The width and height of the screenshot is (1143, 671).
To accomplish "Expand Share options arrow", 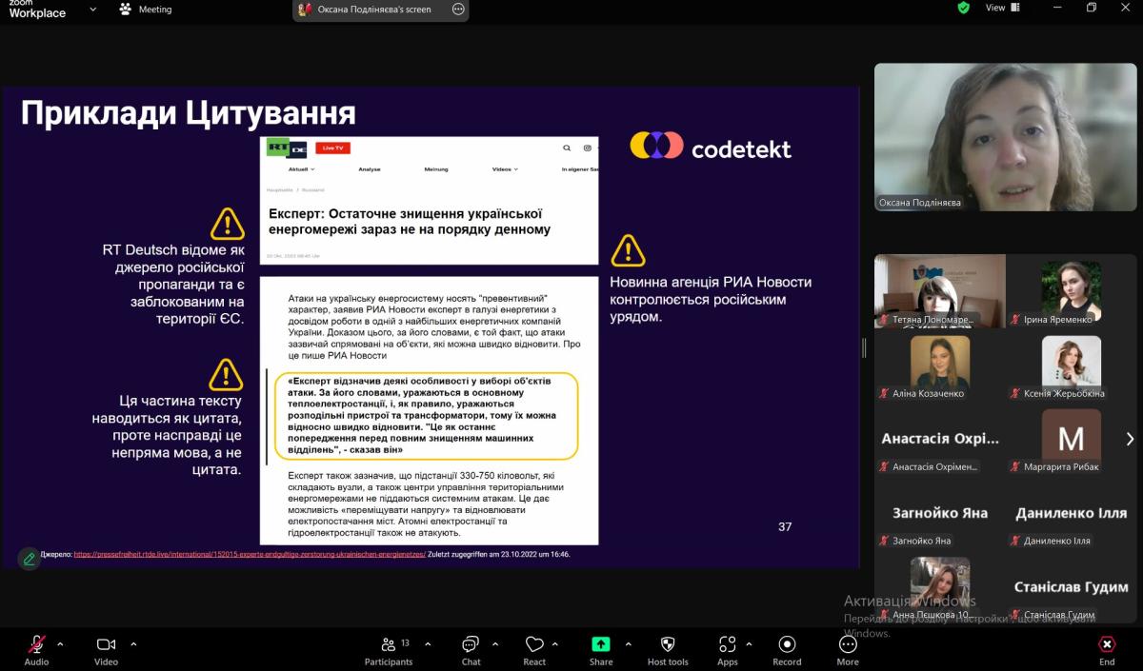I will tap(628, 643).
